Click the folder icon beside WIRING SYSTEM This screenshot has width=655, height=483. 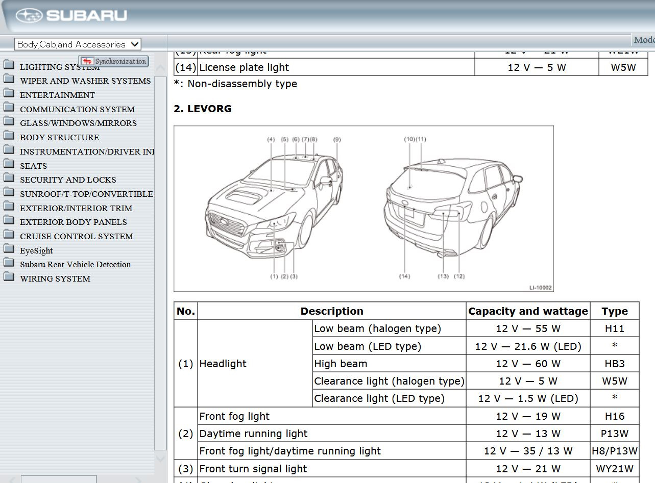(9, 277)
